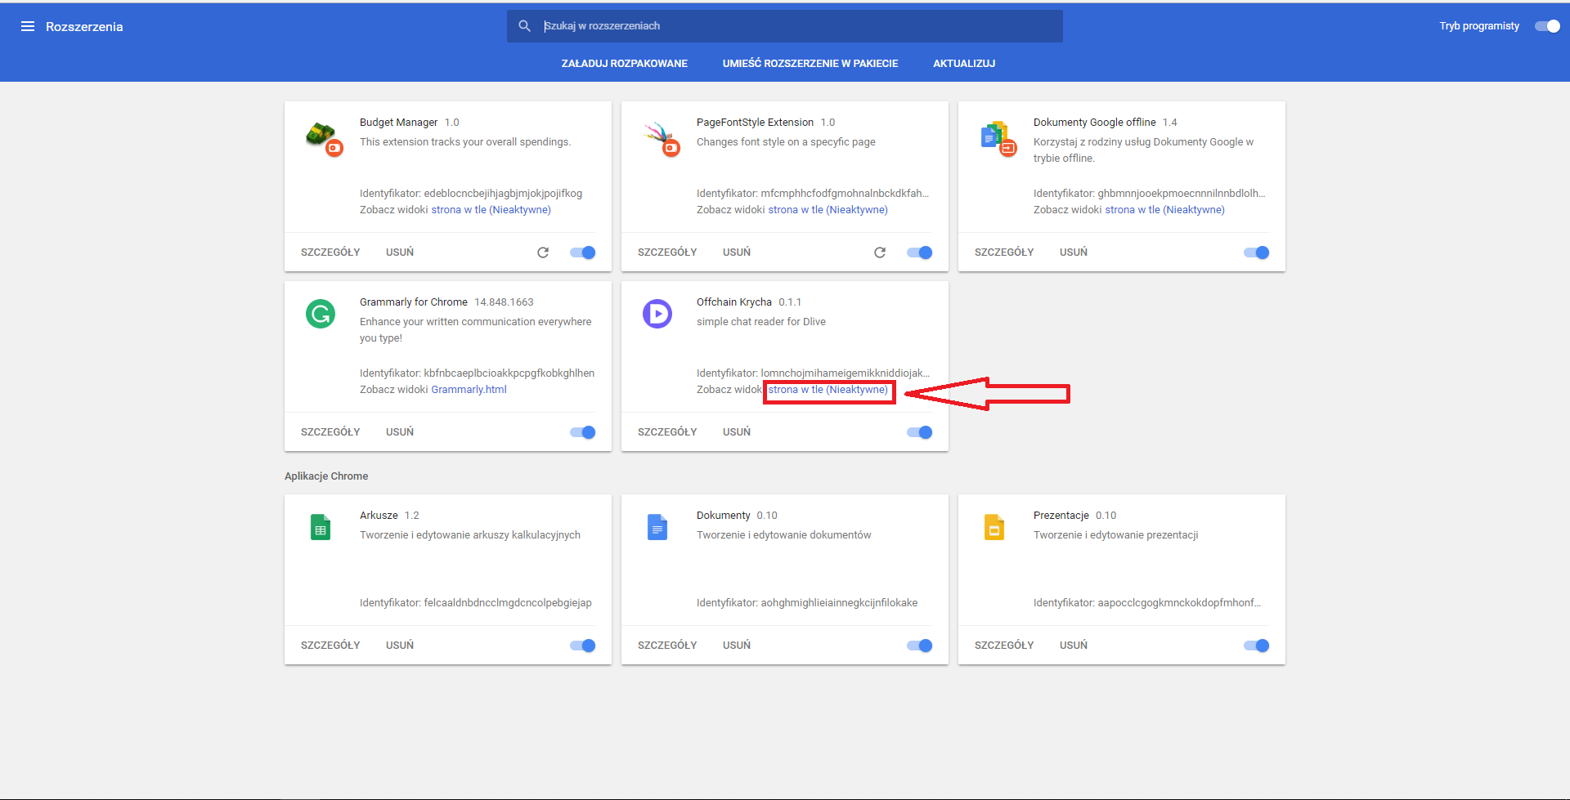Image resolution: width=1570 pixels, height=800 pixels.
Task: Open SZCZEGÓŁY for Offchain Krycha
Action: point(667,432)
